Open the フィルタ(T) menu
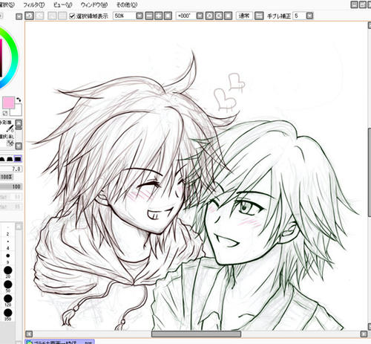 click(34, 4)
